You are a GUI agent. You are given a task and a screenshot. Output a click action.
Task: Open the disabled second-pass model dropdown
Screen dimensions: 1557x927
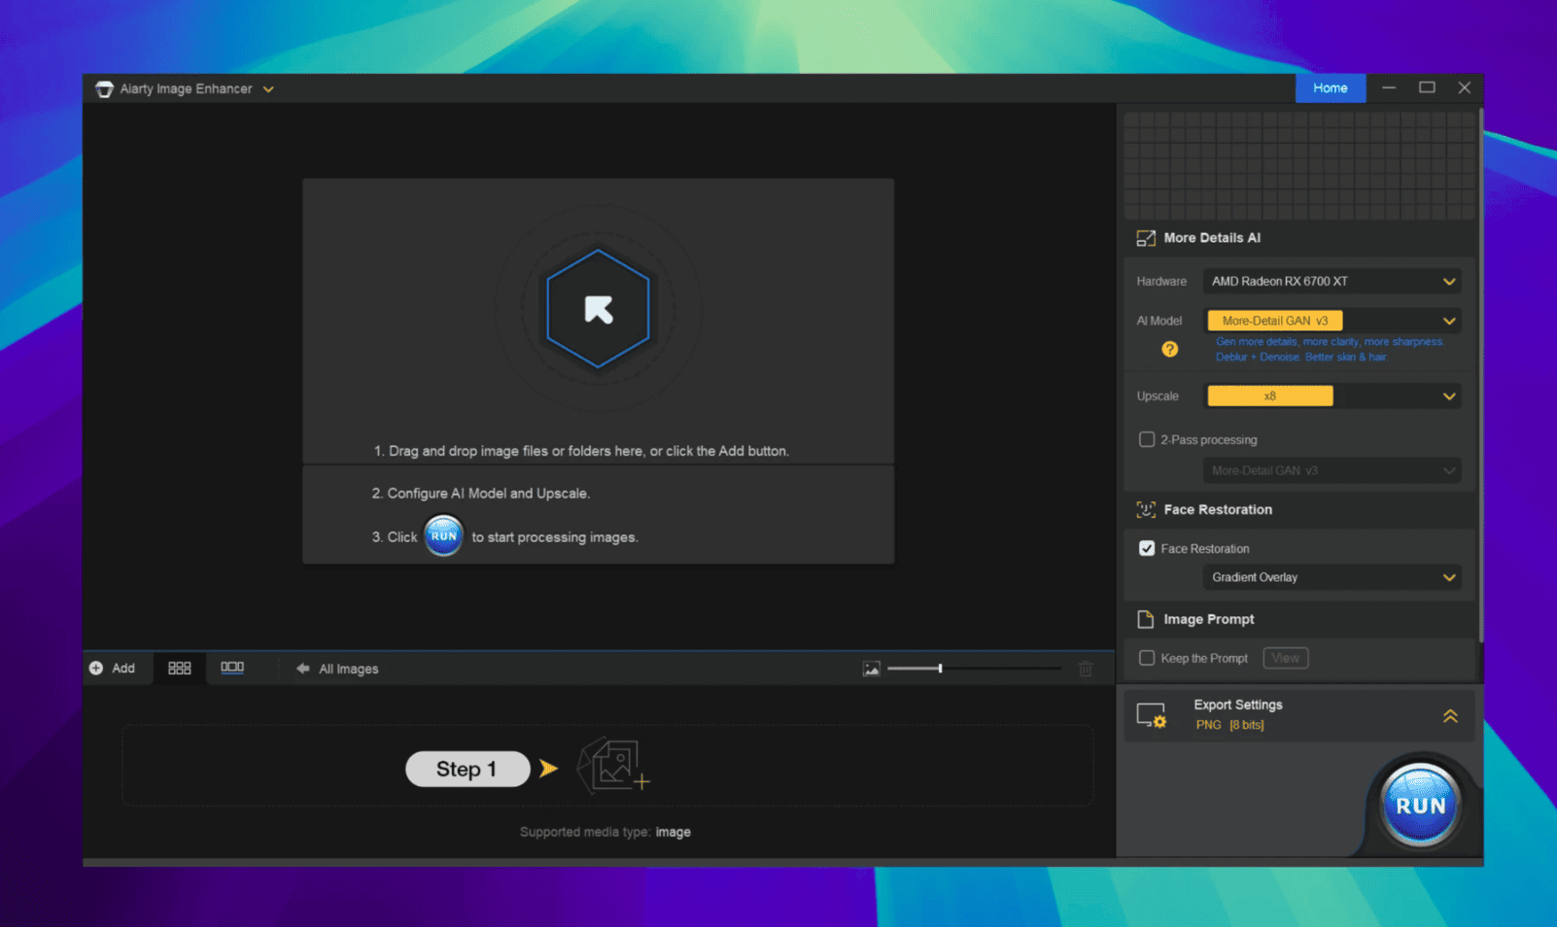point(1332,470)
